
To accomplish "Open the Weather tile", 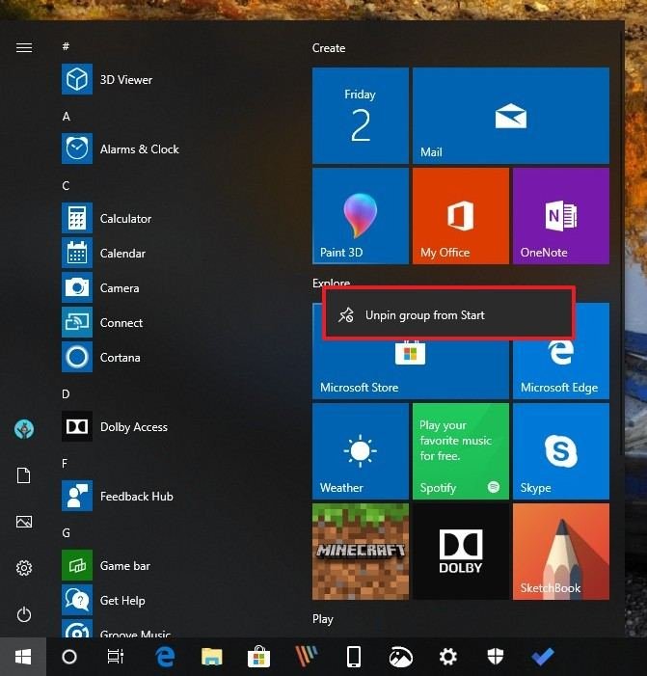I will point(361,451).
